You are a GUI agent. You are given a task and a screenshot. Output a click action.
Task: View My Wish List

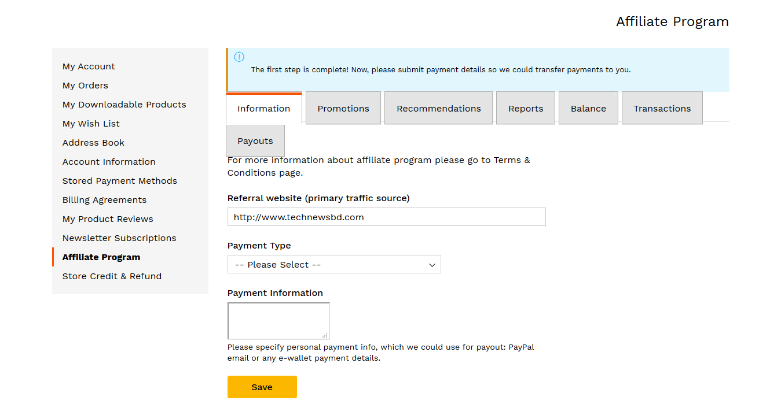(91, 124)
